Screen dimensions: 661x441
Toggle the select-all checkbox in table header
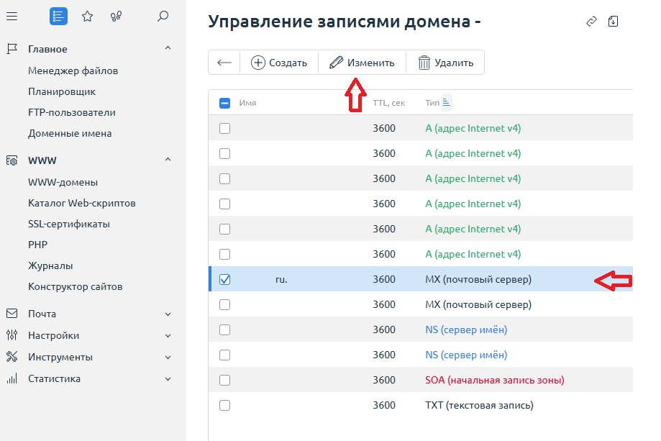pyautogui.click(x=225, y=102)
